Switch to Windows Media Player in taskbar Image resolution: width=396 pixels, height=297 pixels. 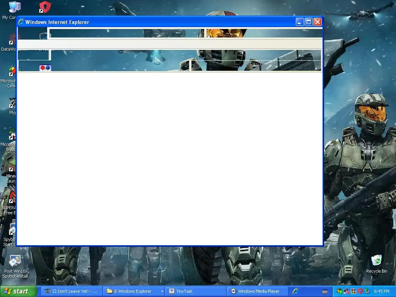coord(257,292)
